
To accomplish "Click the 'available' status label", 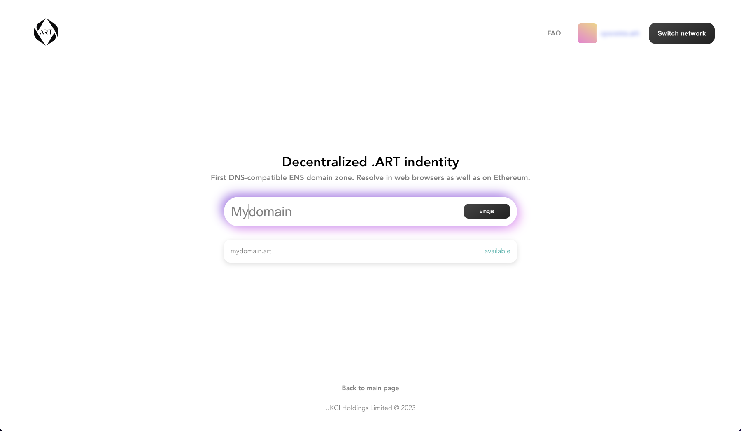I will point(497,251).
